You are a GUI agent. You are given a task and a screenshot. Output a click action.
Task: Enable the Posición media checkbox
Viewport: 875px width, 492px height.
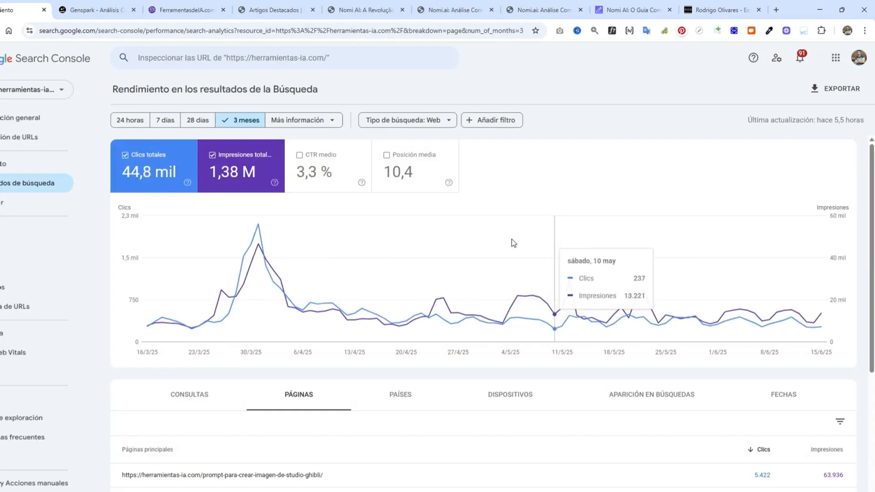point(387,155)
